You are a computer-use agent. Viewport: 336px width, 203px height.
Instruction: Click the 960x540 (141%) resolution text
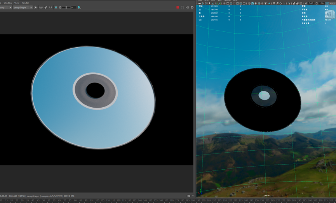click(17, 196)
